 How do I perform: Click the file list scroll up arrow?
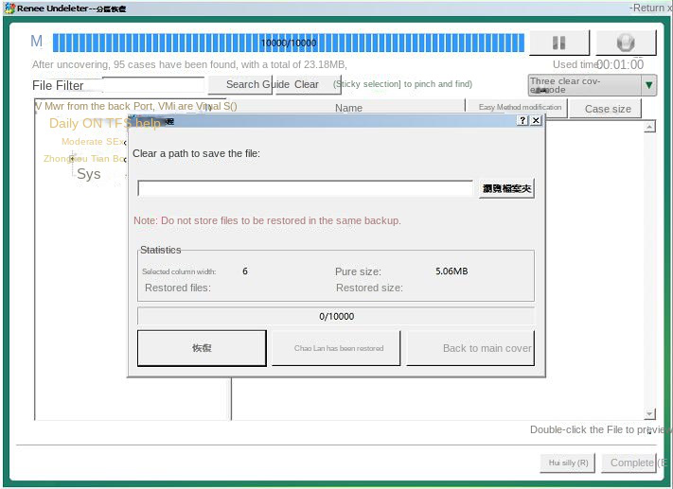tap(649, 127)
